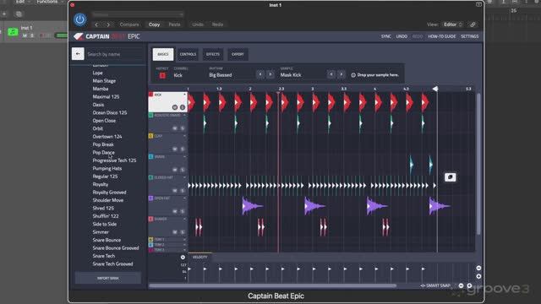Select the next rhythm pattern arrow
The width and height of the screenshot is (541, 304).
[x=270, y=74]
